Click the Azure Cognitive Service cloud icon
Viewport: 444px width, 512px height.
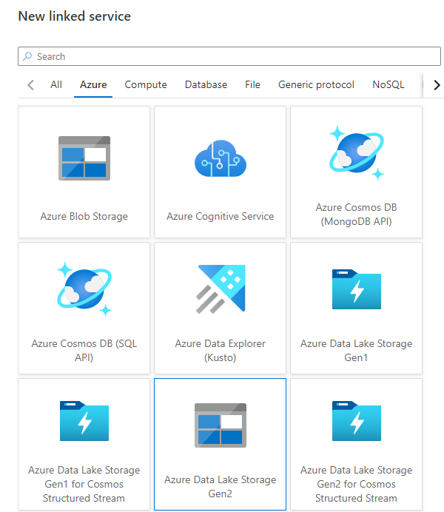click(221, 158)
